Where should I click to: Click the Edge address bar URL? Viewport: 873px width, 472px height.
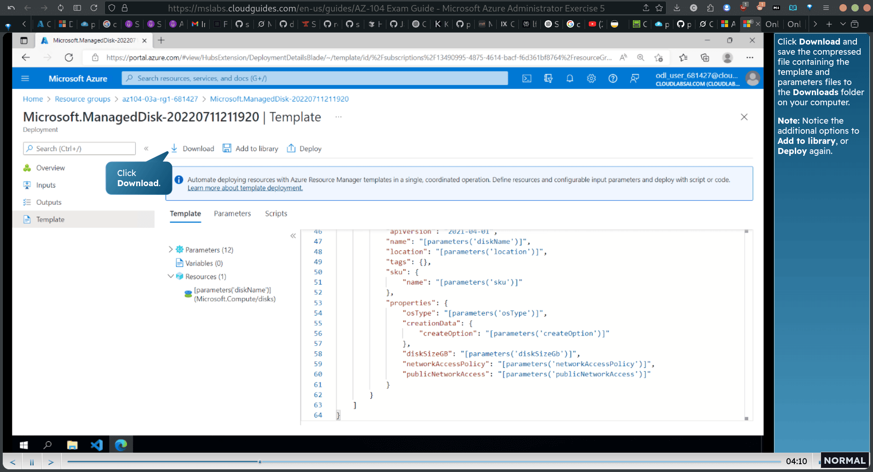[x=359, y=57]
